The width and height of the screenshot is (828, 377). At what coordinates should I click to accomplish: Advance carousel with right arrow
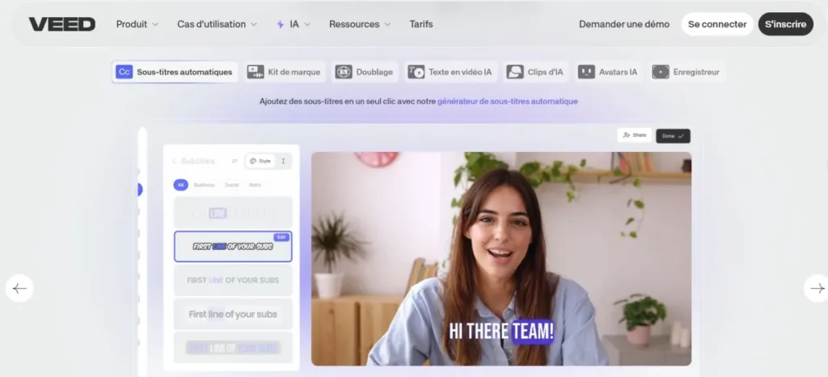pyautogui.click(x=817, y=288)
